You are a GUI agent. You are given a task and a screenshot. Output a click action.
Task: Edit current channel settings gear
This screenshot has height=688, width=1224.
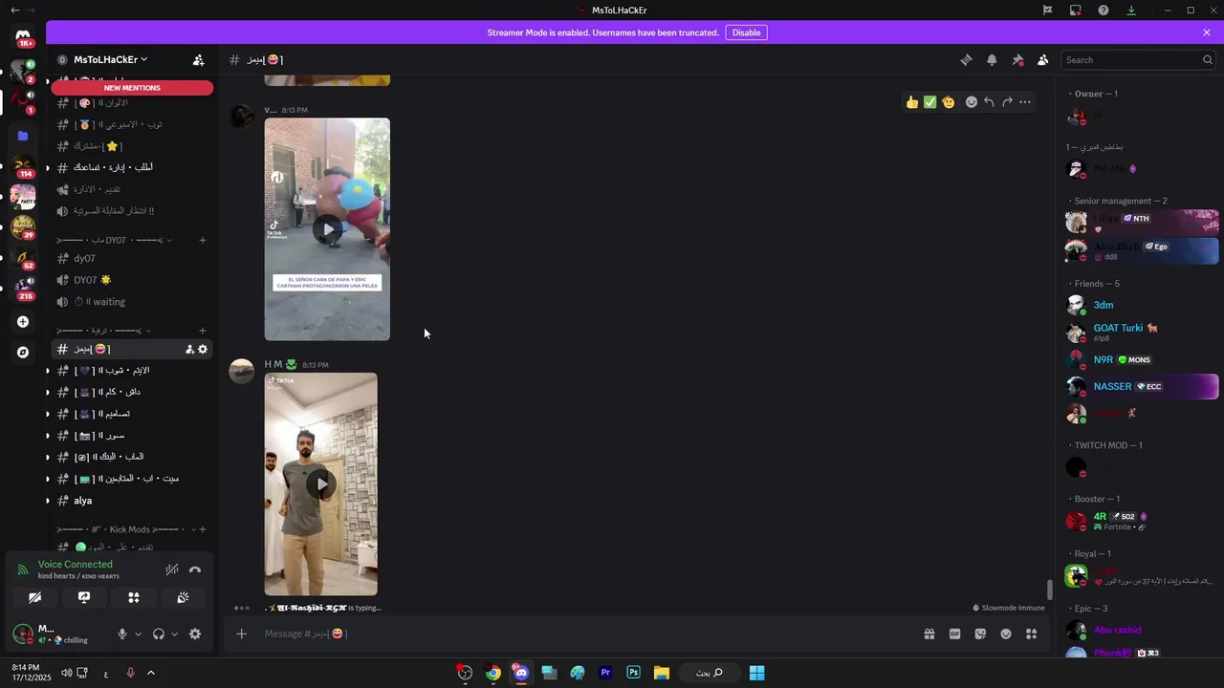click(203, 350)
